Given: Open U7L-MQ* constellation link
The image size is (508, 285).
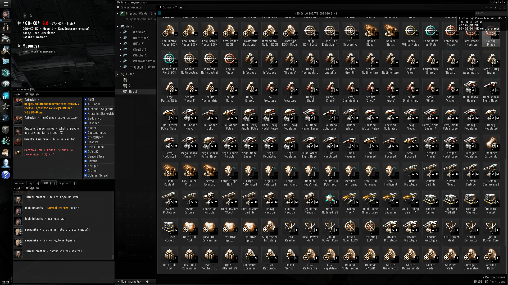Looking at the screenshot, I should [57, 24].
